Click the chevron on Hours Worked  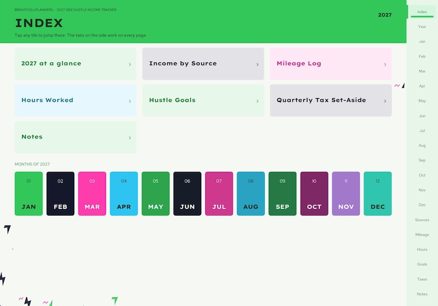click(130, 101)
